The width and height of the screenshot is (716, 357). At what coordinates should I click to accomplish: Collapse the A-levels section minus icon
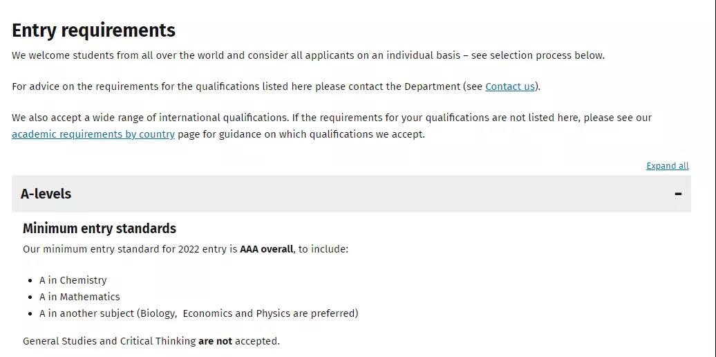678,194
